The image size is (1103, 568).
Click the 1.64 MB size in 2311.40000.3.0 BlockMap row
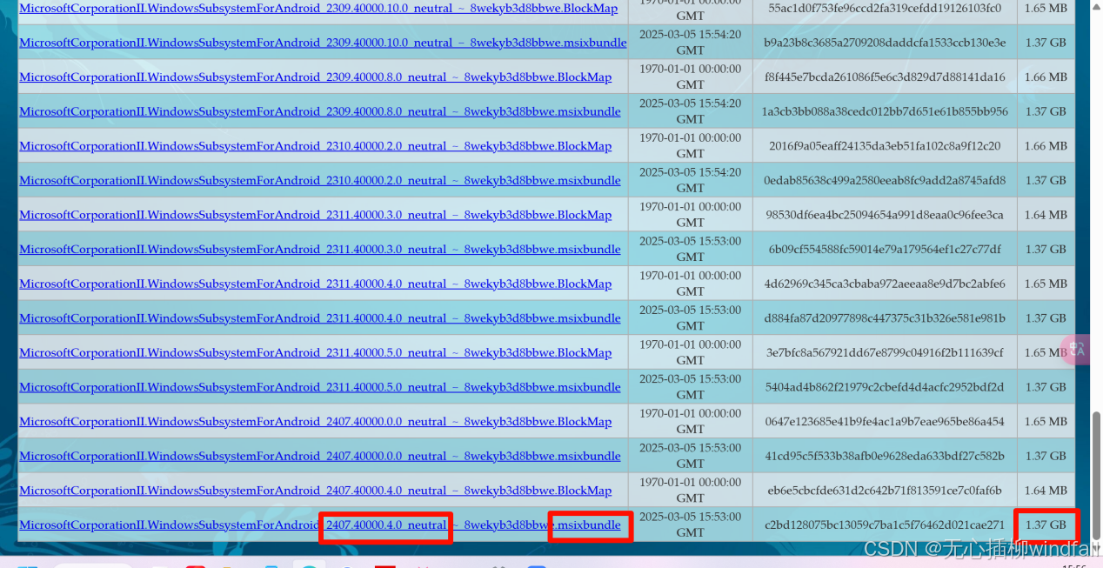point(1046,215)
